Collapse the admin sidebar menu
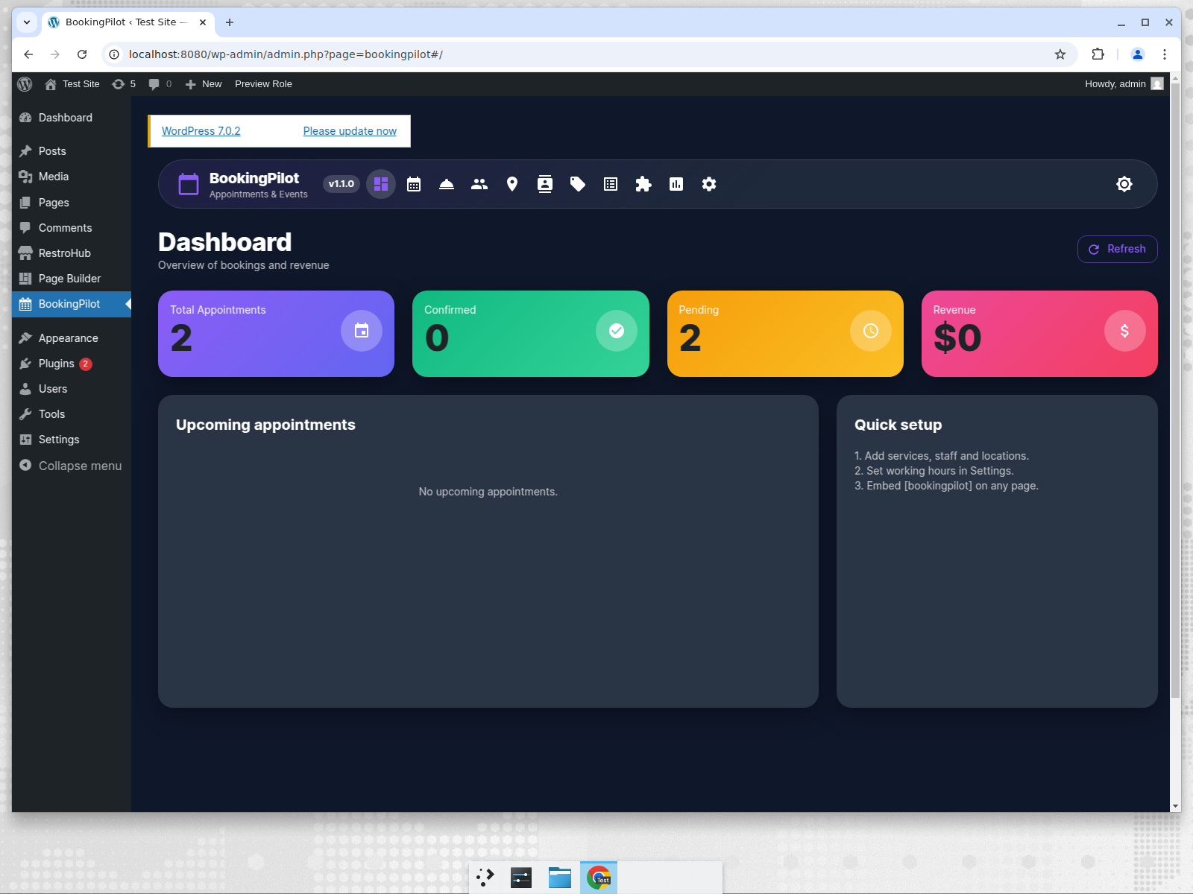 (72, 466)
